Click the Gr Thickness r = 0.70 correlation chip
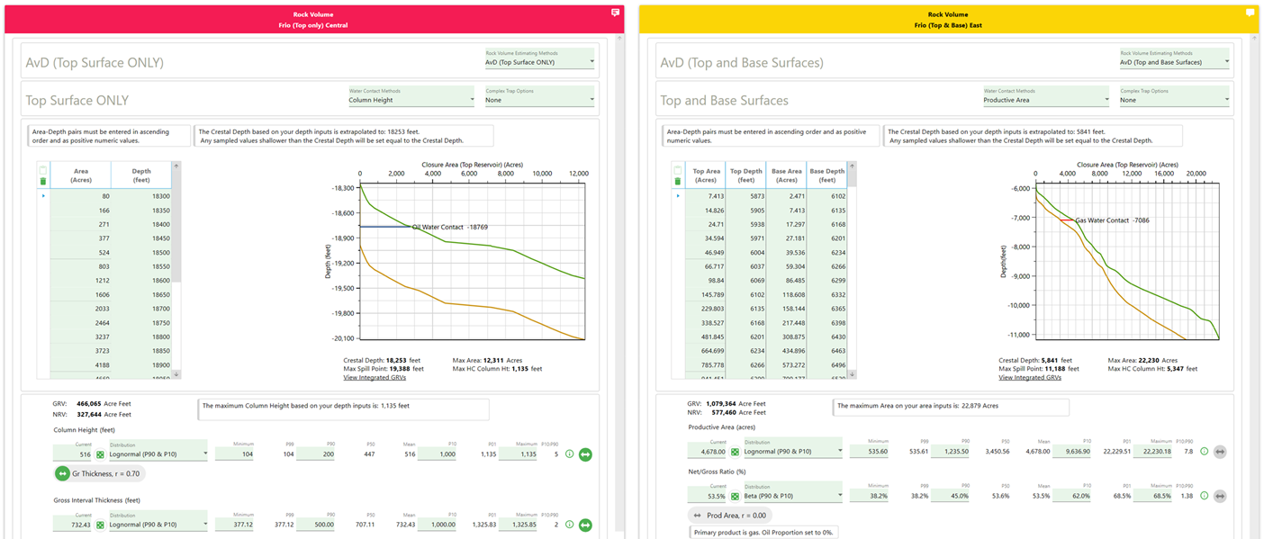 coord(99,473)
